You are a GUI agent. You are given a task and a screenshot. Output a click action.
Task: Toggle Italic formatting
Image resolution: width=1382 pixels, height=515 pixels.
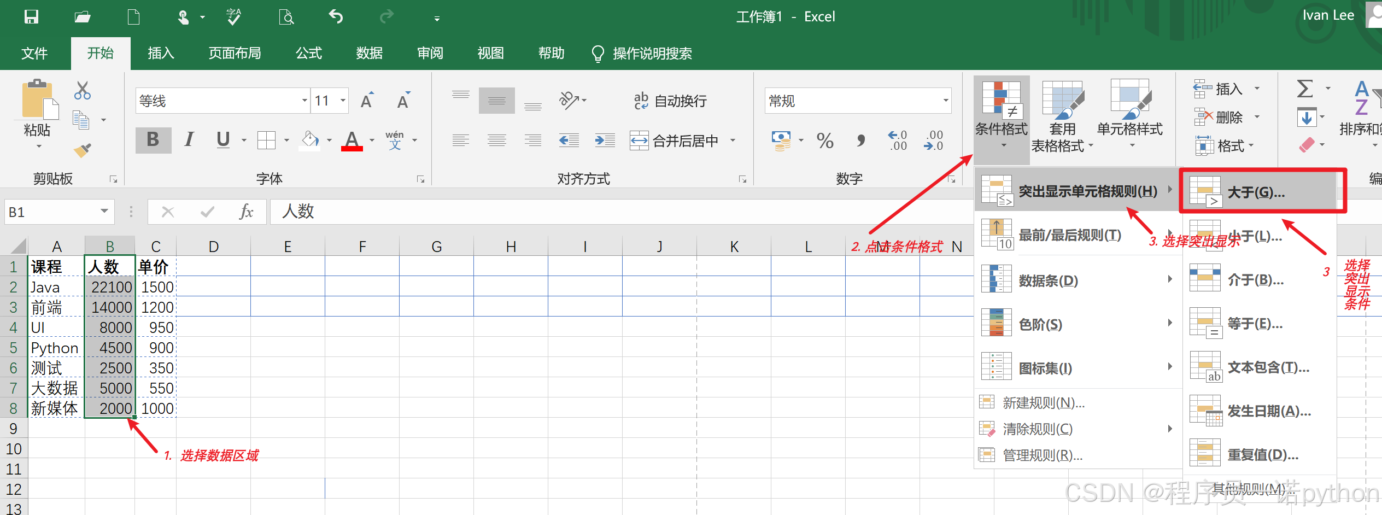[x=189, y=140]
